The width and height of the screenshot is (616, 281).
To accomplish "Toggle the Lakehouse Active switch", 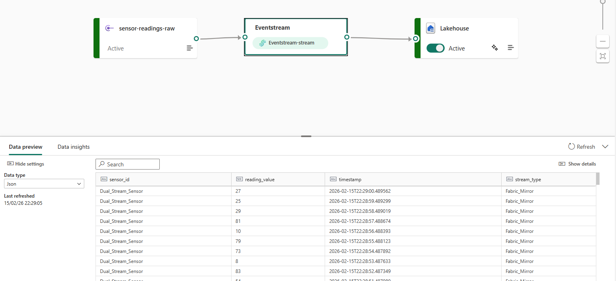I will [435, 48].
